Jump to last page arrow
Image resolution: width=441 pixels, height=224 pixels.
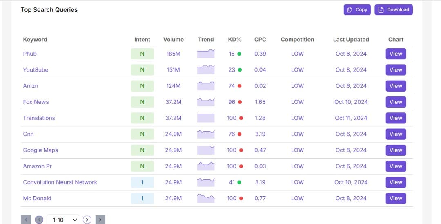(x=100, y=220)
